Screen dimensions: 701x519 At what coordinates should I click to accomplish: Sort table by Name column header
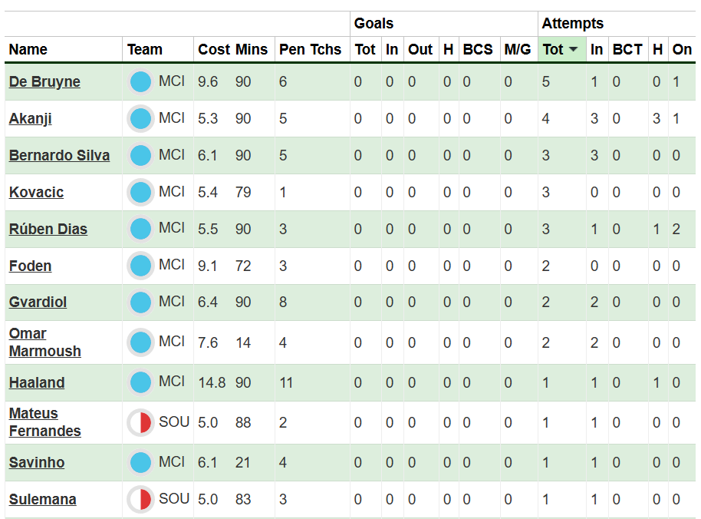click(28, 50)
